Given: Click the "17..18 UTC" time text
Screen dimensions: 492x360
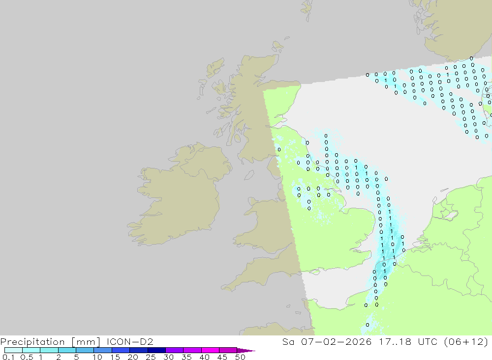Looking at the screenshot, I should click(x=408, y=341).
